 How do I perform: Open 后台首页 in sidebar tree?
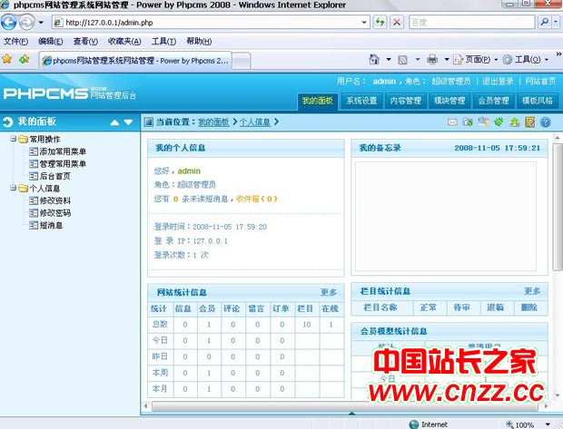pos(54,176)
